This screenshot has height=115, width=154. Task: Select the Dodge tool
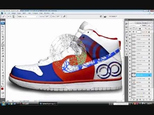[3, 61]
